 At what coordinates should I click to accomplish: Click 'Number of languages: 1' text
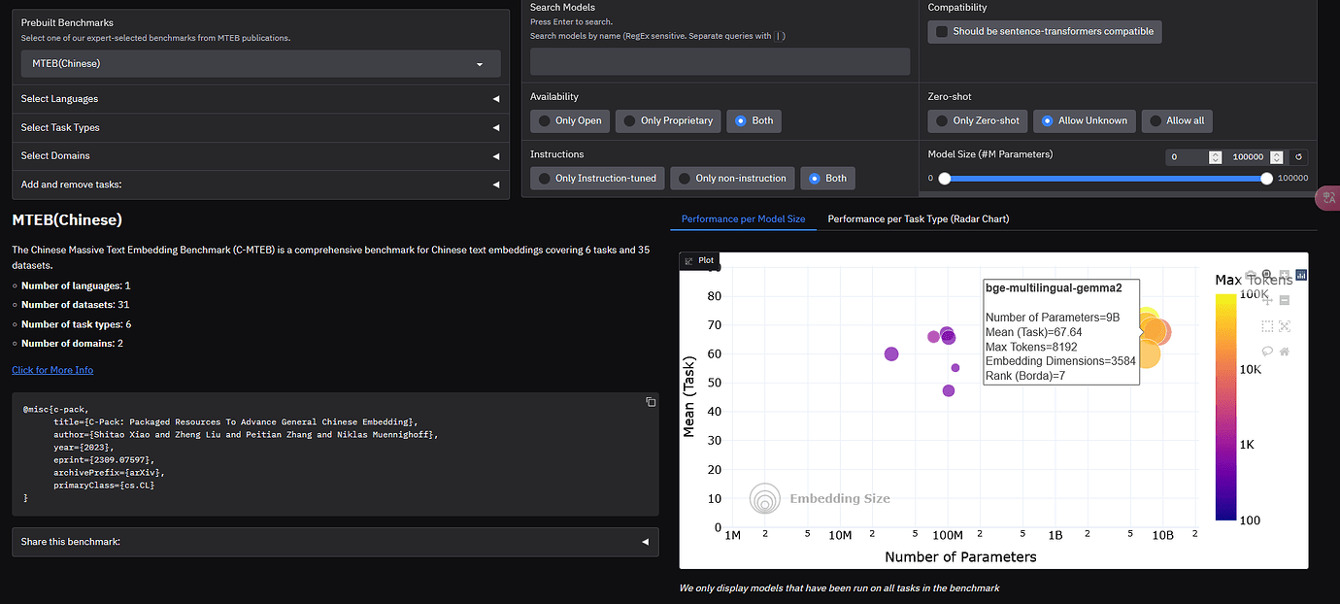76,285
